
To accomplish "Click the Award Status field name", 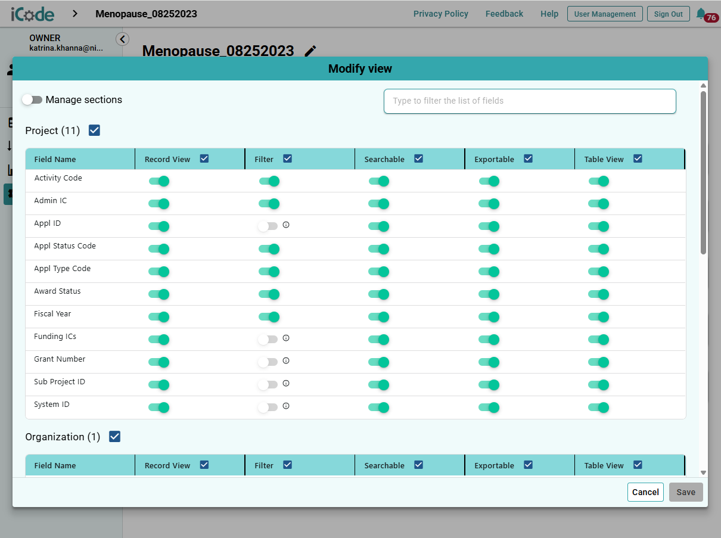I will (x=57, y=291).
